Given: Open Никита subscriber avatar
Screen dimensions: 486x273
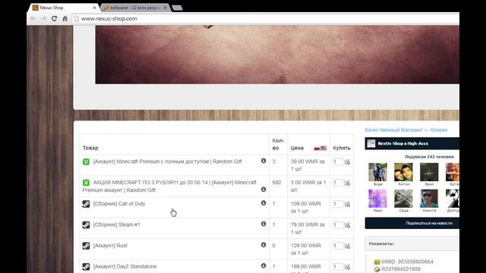Looking at the screenshot, I should 429,199.
